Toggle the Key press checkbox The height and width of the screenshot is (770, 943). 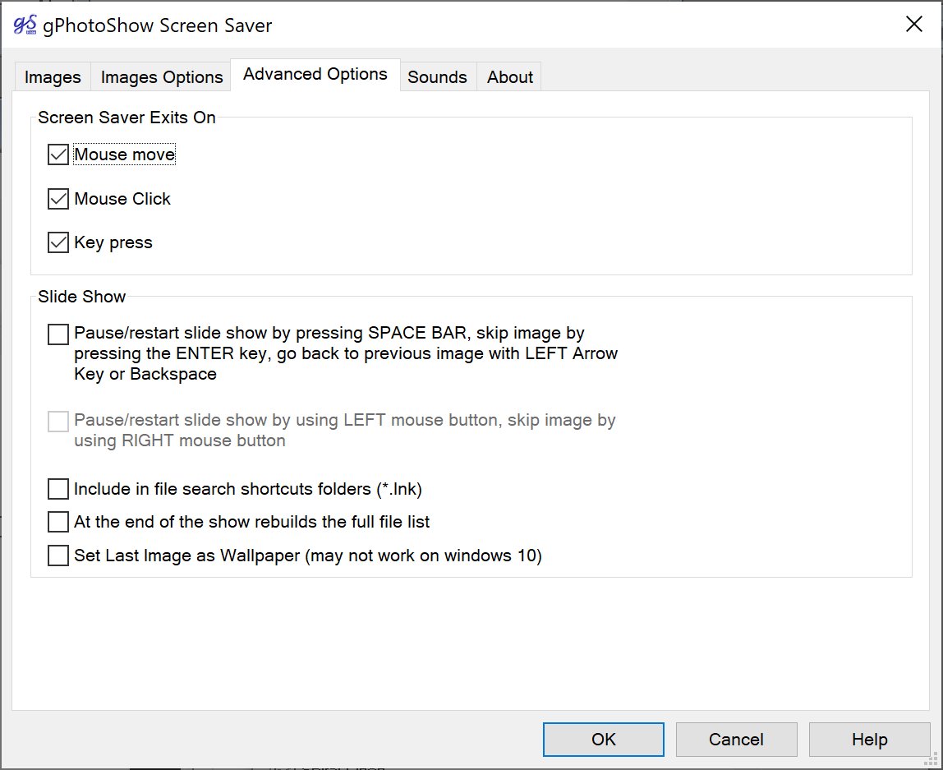tap(58, 242)
